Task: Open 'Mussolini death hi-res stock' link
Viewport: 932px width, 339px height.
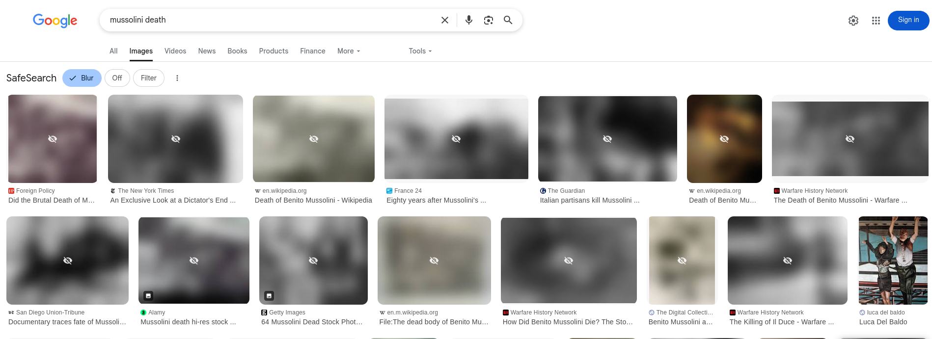Action: pyautogui.click(x=188, y=322)
